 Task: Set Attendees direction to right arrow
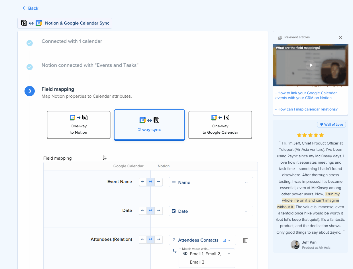point(159,240)
